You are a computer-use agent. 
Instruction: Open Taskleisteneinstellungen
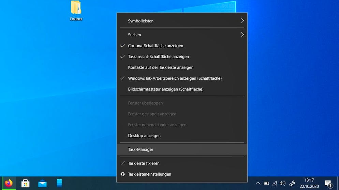pos(182,174)
